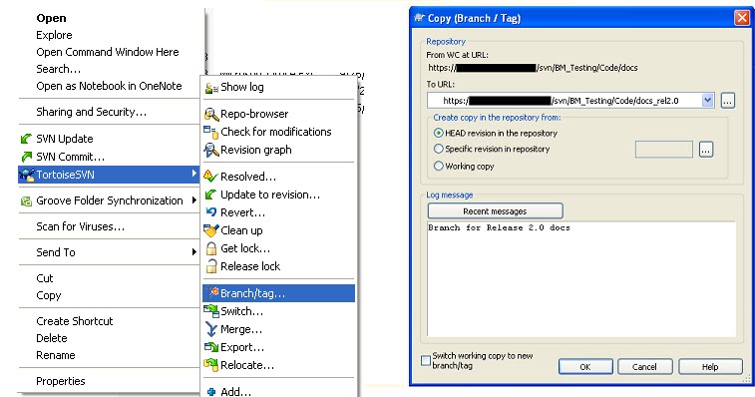Screen dimensions: 755x397
Task: Expand Groove Folder Synchronization submenu arrow
Action: click(x=193, y=199)
